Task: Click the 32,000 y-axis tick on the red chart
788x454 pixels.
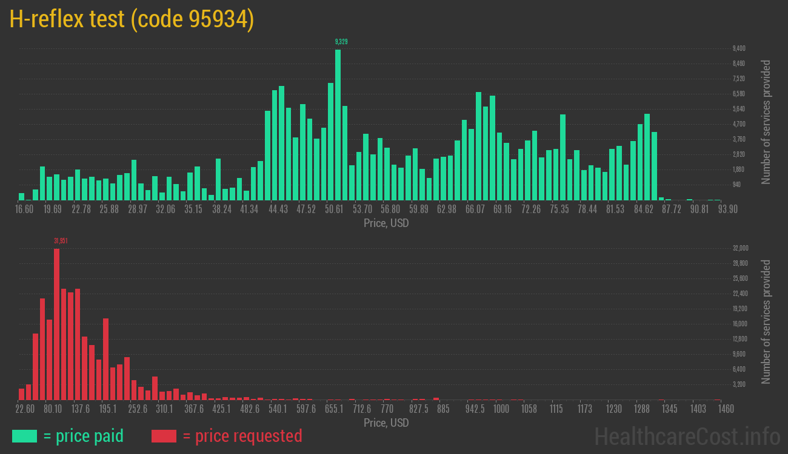Action: [740, 248]
